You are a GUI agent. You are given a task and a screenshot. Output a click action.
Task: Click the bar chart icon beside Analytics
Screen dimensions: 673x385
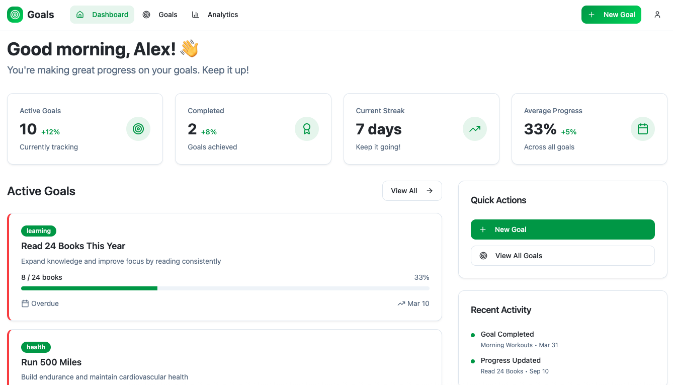coord(195,15)
